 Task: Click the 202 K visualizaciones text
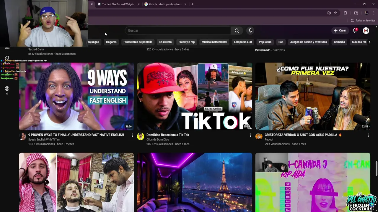[x=160, y=144]
